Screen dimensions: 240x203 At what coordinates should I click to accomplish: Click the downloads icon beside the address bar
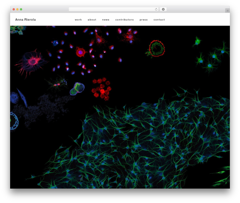click(163, 9)
